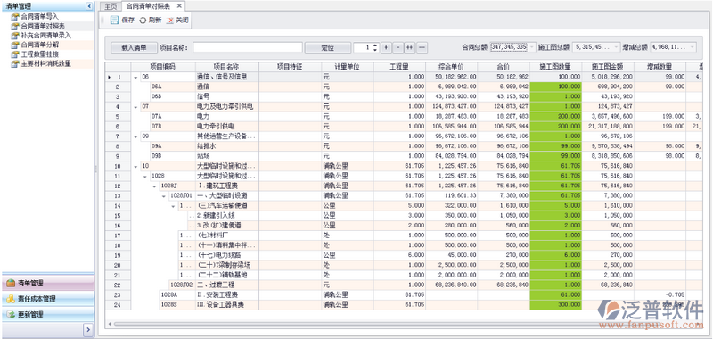Click the 项目名称 input field
The image size is (713, 339).
click(248, 47)
